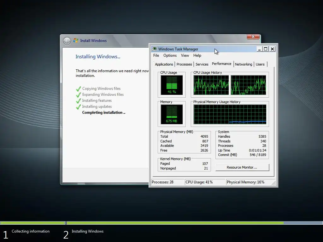Click the resize grip in Task Manager corner
323x242 pixels.
274,183
